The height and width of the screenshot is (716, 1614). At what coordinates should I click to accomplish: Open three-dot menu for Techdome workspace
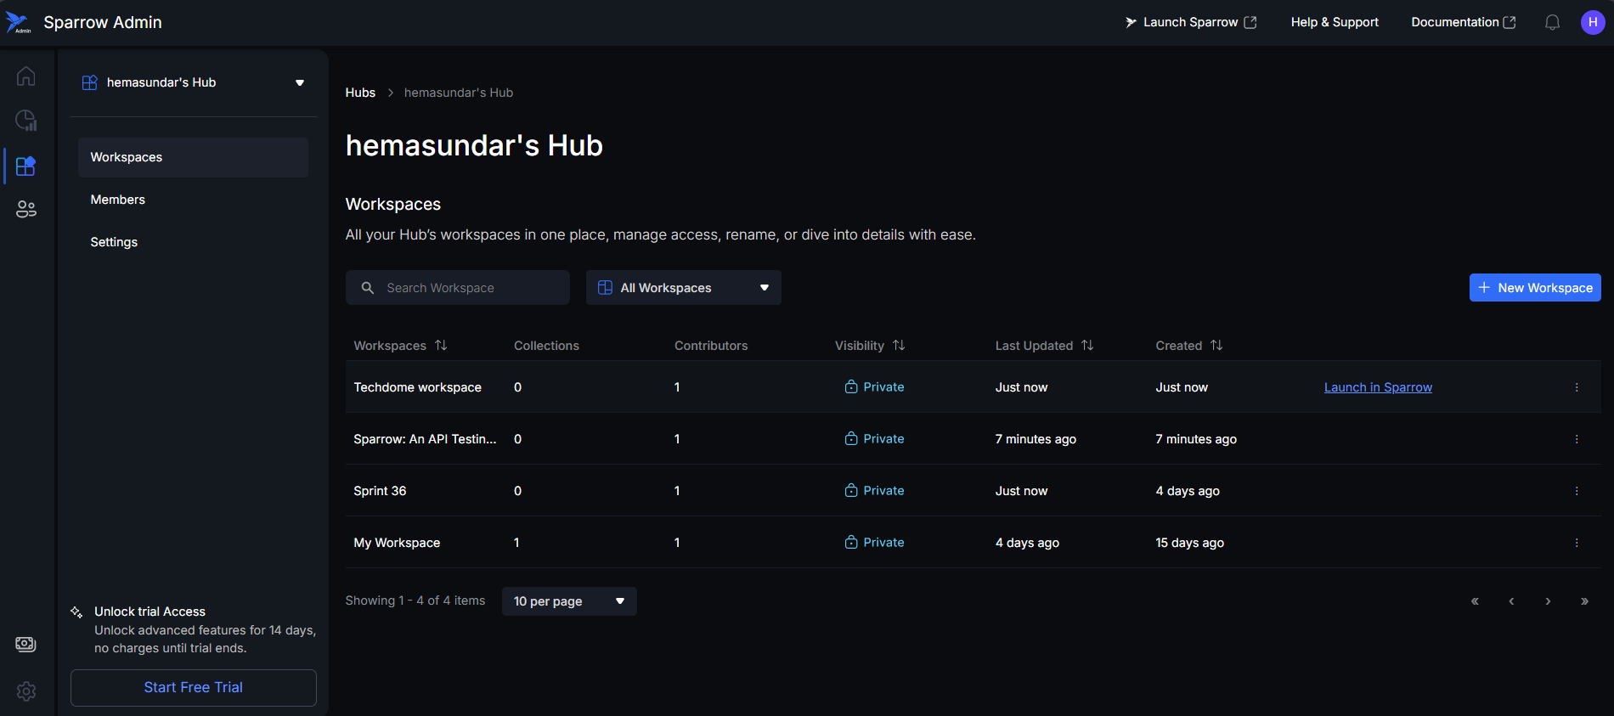[1577, 387]
